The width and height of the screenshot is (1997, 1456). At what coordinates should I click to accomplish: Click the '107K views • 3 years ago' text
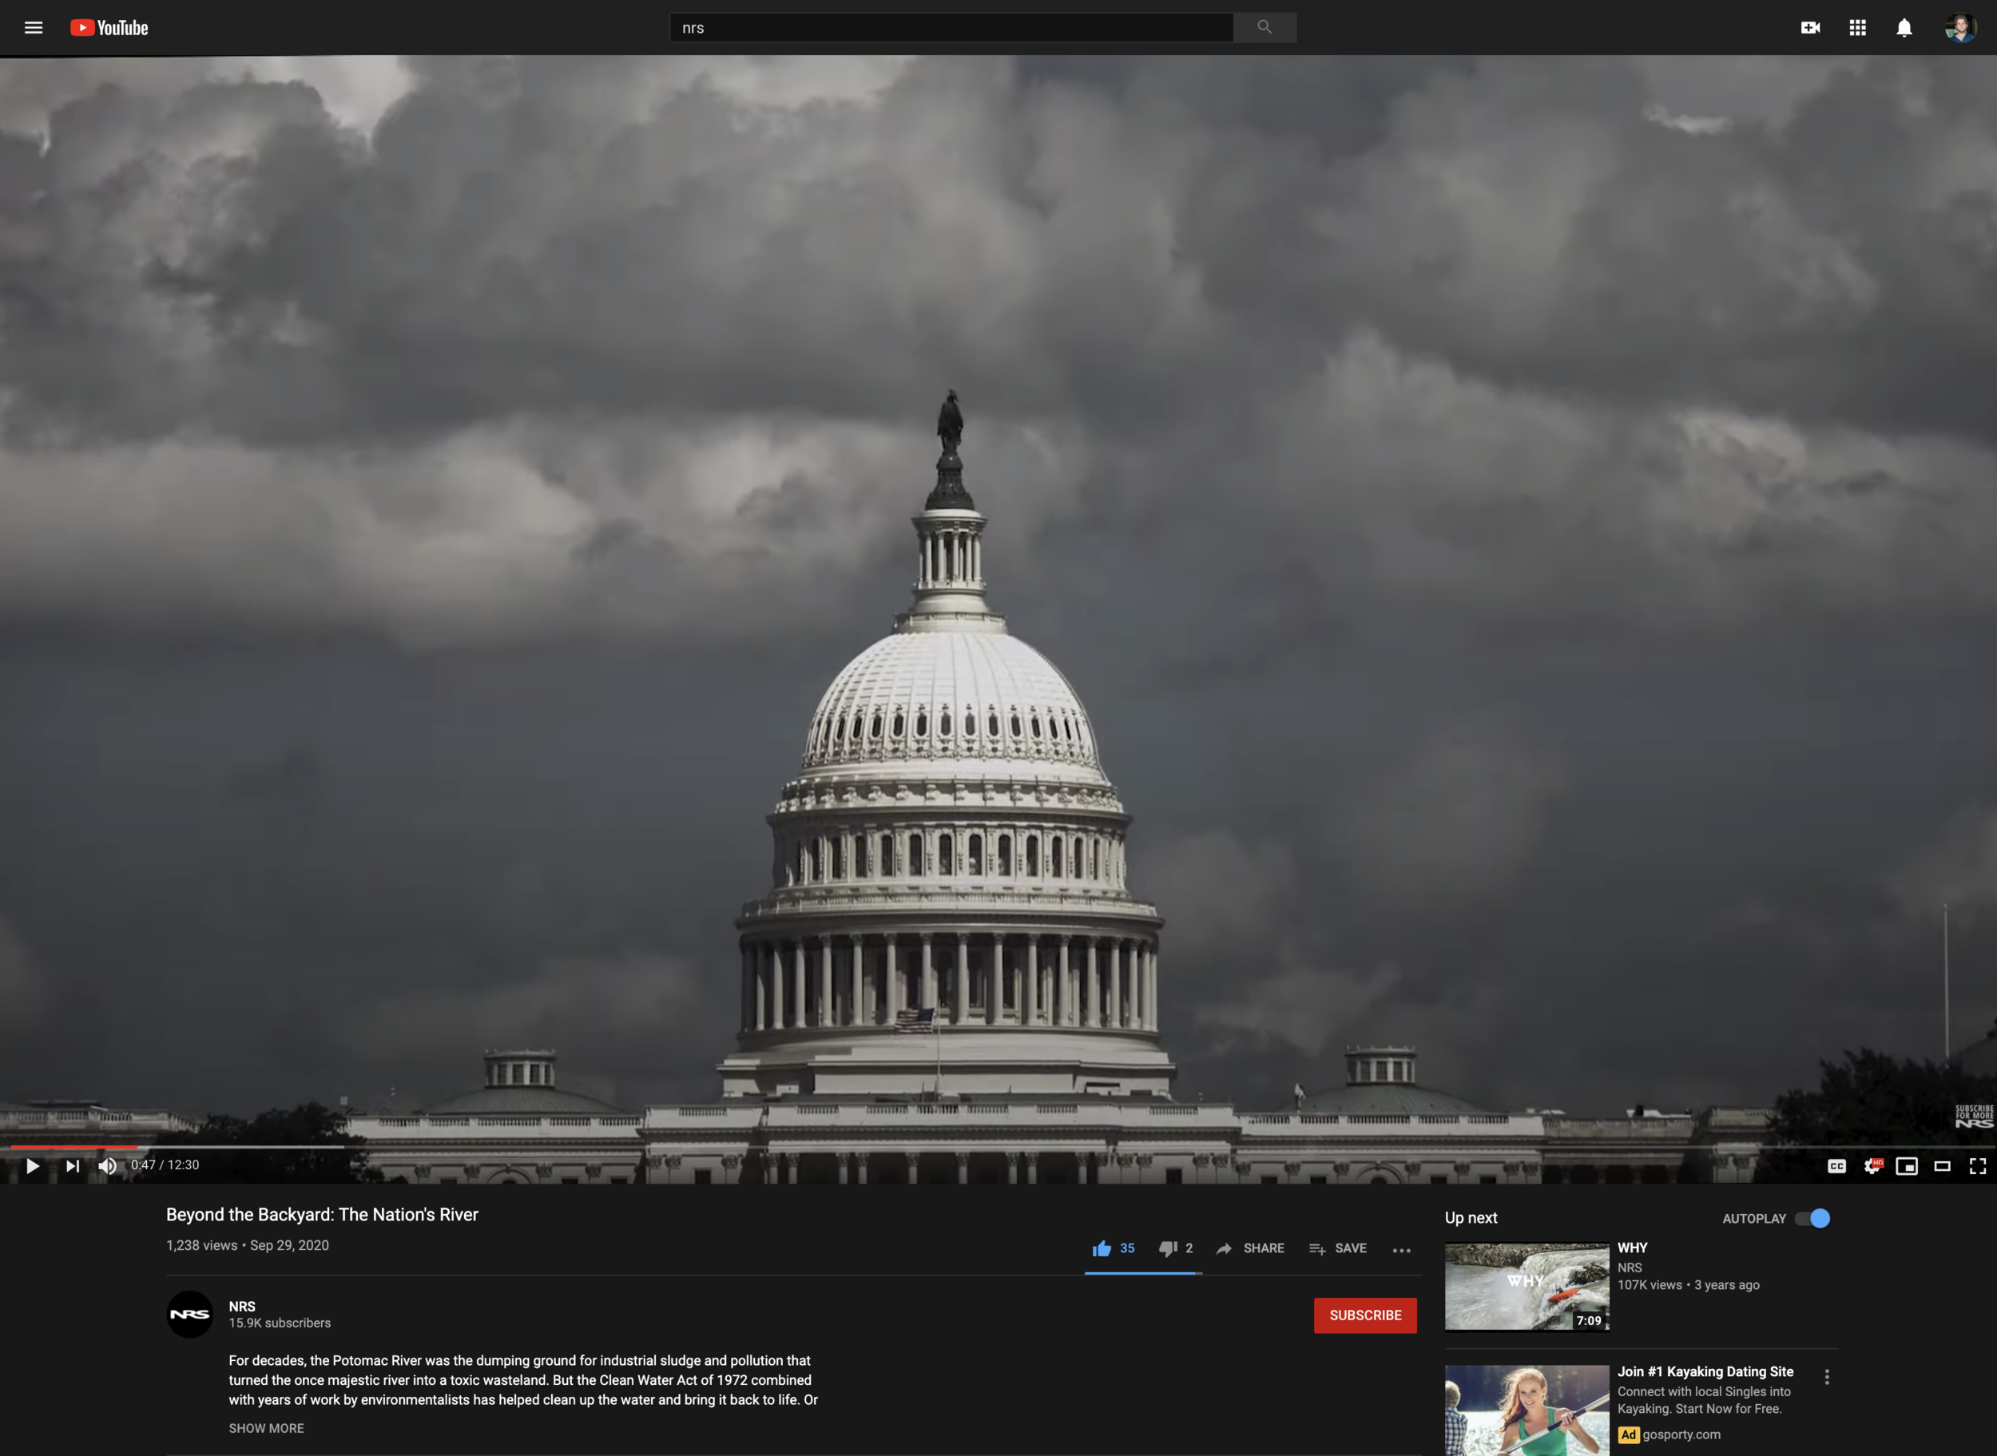[x=1689, y=1285]
